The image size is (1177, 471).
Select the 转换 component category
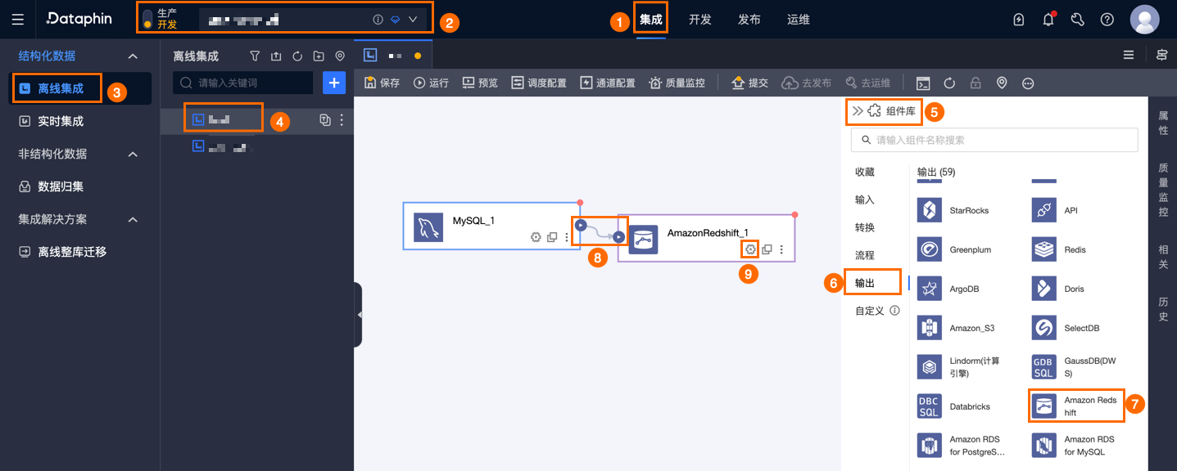(x=865, y=227)
